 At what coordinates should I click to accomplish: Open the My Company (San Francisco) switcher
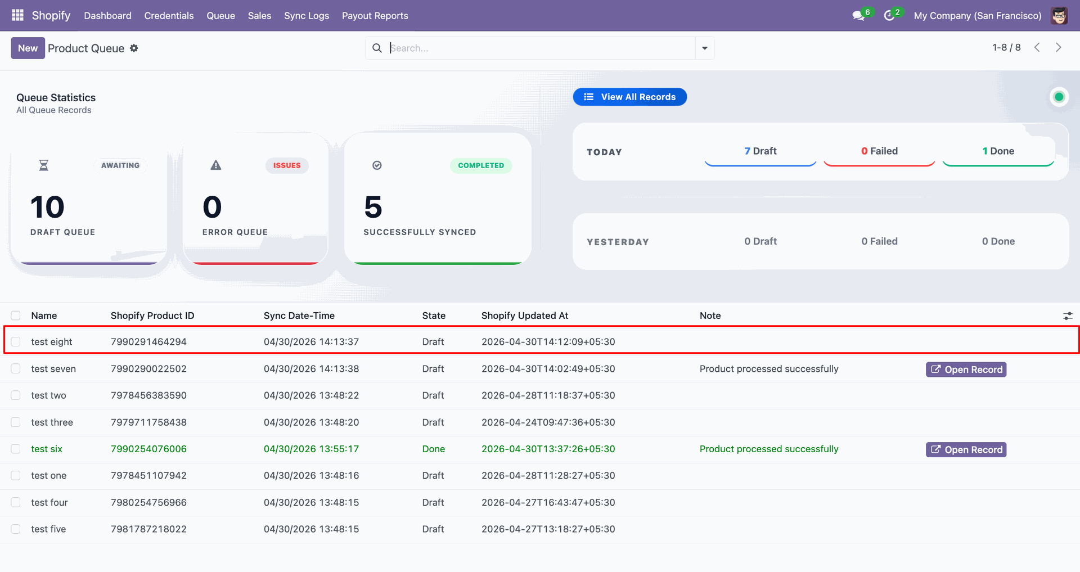pyautogui.click(x=978, y=16)
